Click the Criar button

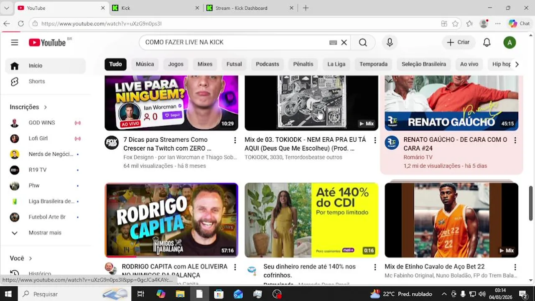pyautogui.click(x=459, y=42)
